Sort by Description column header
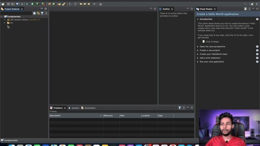Viewport: 260px width, 146px height. 76,116
